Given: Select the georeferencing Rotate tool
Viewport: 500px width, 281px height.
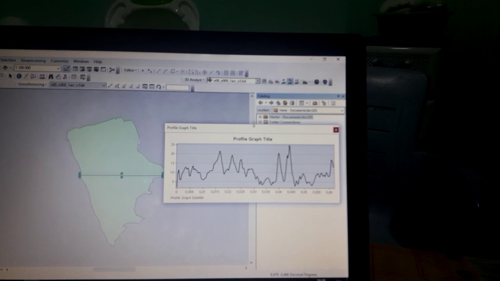Looking at the screenshot, I should click(159, 87).
